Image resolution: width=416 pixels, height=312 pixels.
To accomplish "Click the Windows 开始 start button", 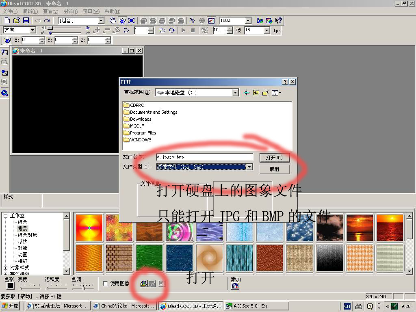I will click(11, 306).
